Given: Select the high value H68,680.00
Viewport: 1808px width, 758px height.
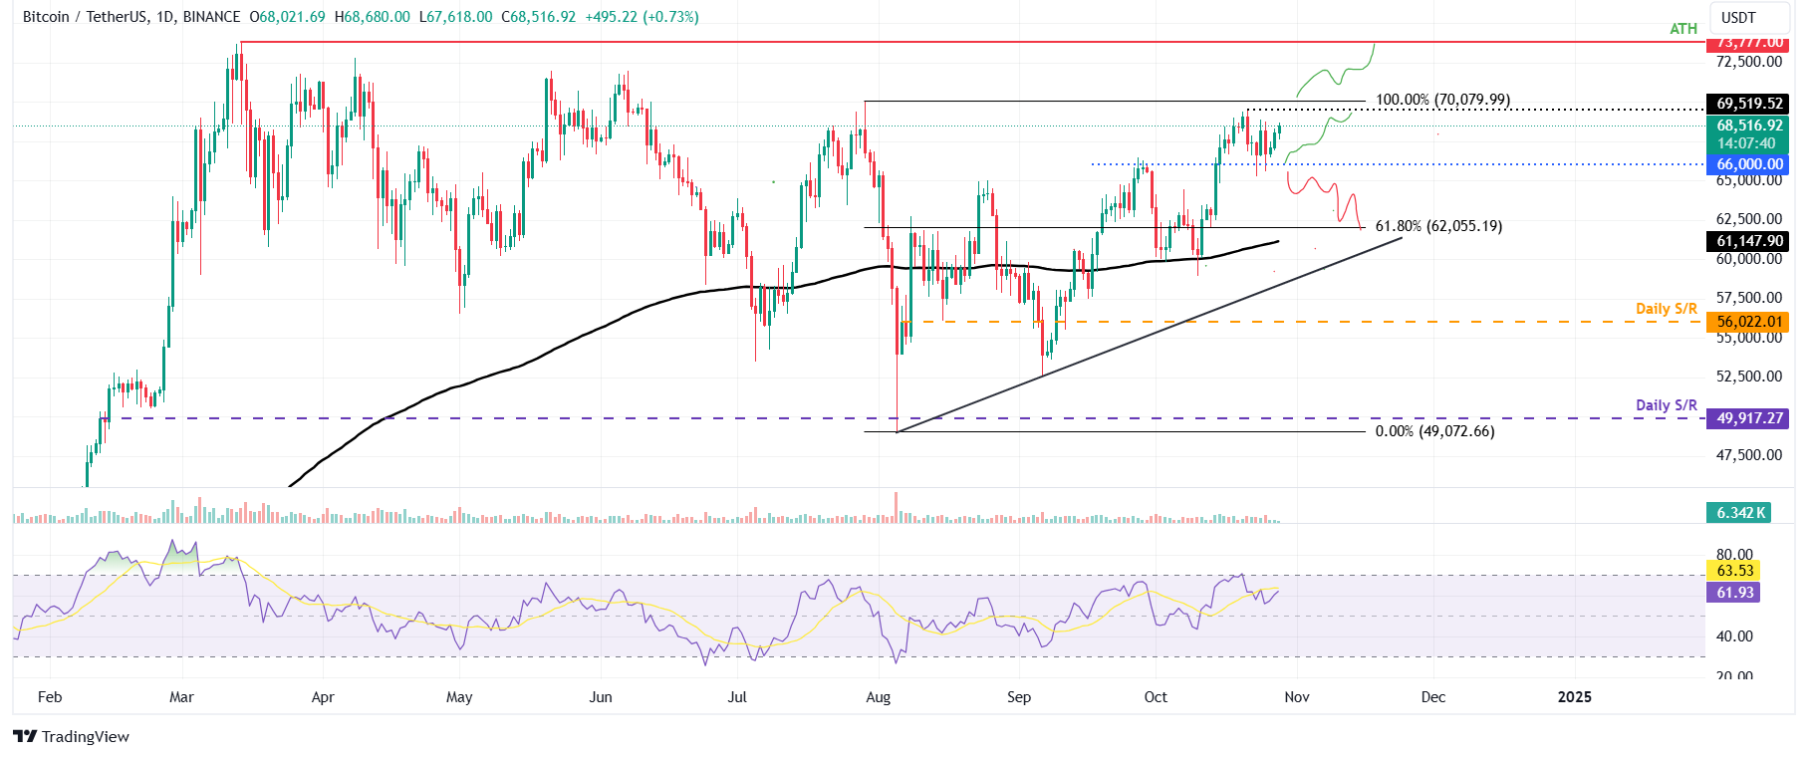Looking at the screenshot, I should click(x=372, y=17).
